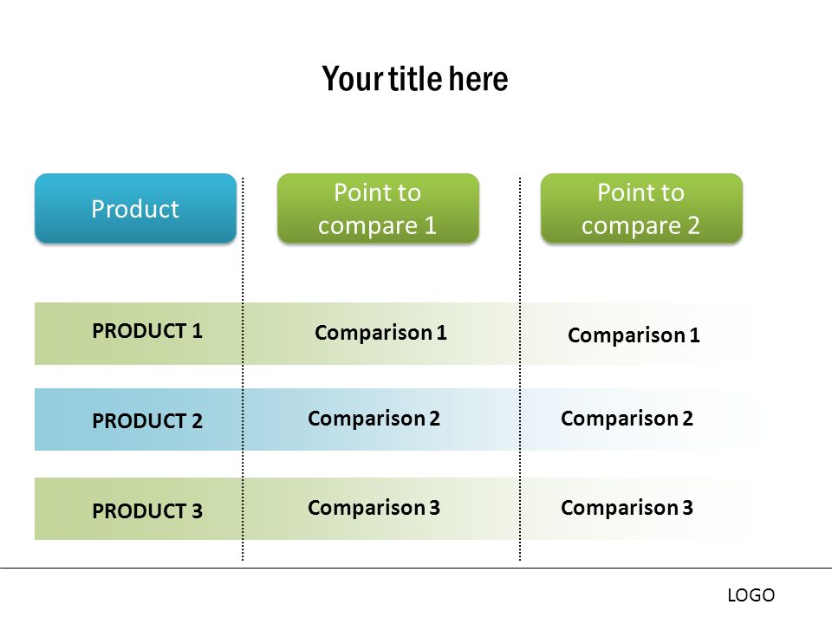
Task: Click the PRODUCT 1 row label
Action: (147, 331)
